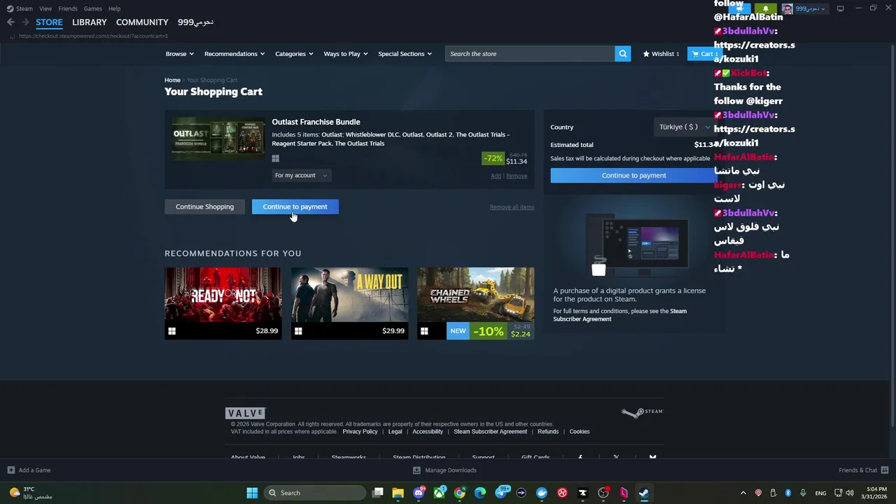The width and height of the screenshot is (896, 504).
Task: Open File Explorer from taskbar
Action: pyautogui.click(x=398, y=493)
